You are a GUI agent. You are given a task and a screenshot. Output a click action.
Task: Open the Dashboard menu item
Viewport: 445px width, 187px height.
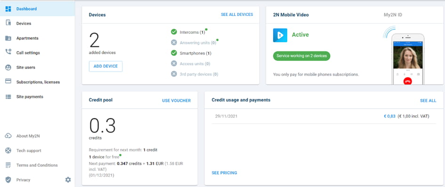point(38,9)
